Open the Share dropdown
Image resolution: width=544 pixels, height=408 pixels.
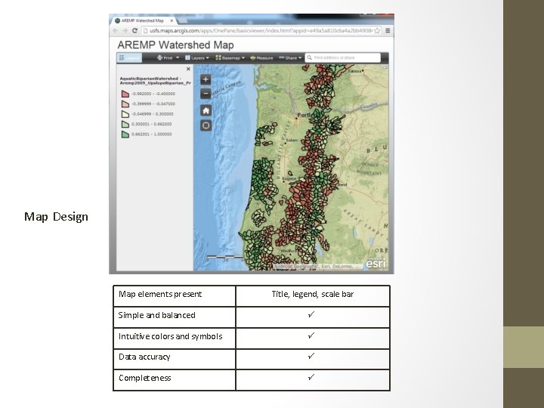[x=290, y=58]
